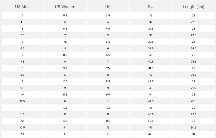216x138 pixels.
Task: Click the 25.5 cm length cell
Action: 193,62
